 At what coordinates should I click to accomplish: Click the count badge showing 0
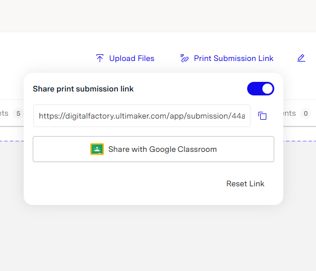[305, 113]
